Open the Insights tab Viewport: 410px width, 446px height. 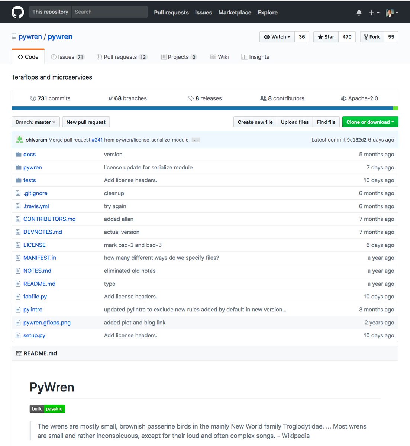[x=255, y=57]
